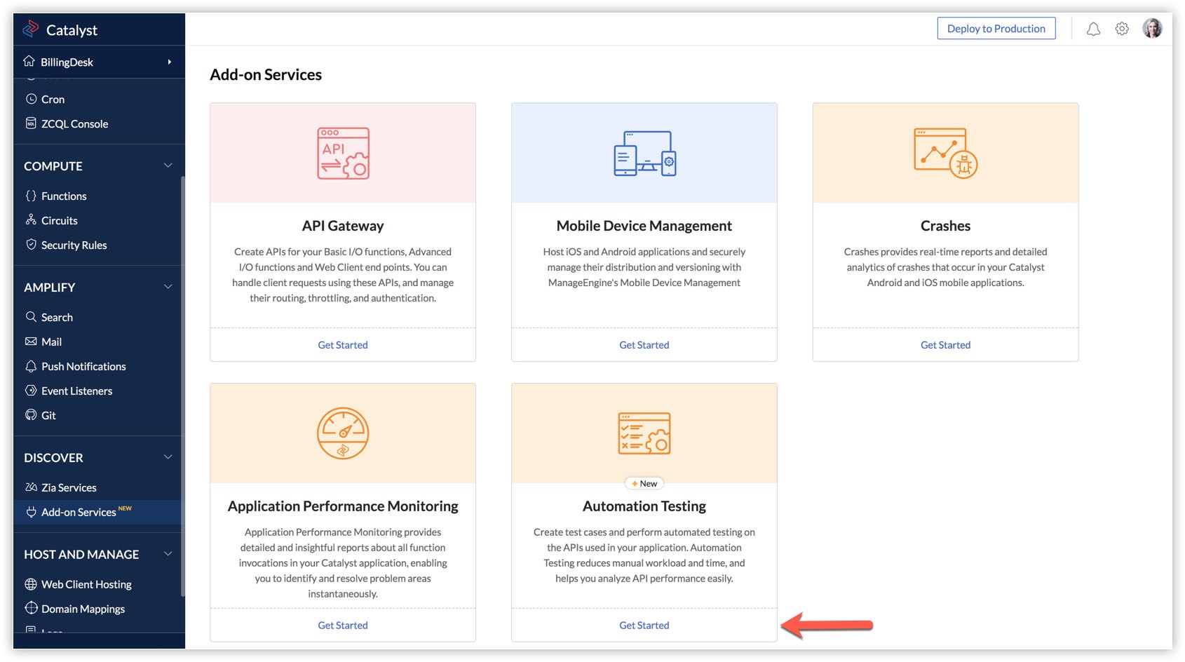The height and width of the screenshot is (662, 1185).
Task: Click the Application Performance Monitoring gauge illustration
Action: (343, 433)
